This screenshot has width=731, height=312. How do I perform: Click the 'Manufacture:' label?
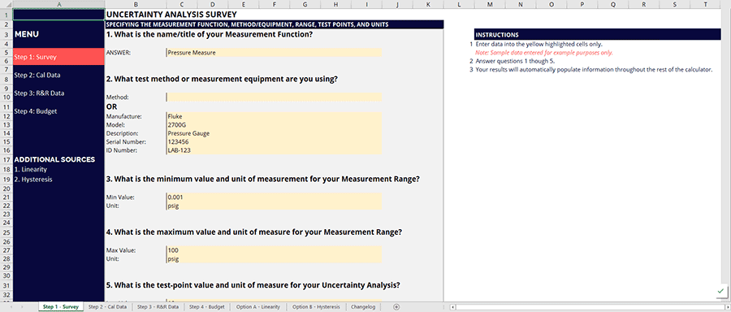(124, 116)
